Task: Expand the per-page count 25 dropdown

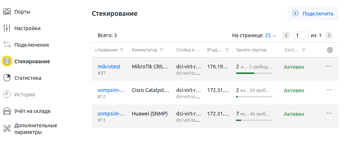Action: point(270,35)
